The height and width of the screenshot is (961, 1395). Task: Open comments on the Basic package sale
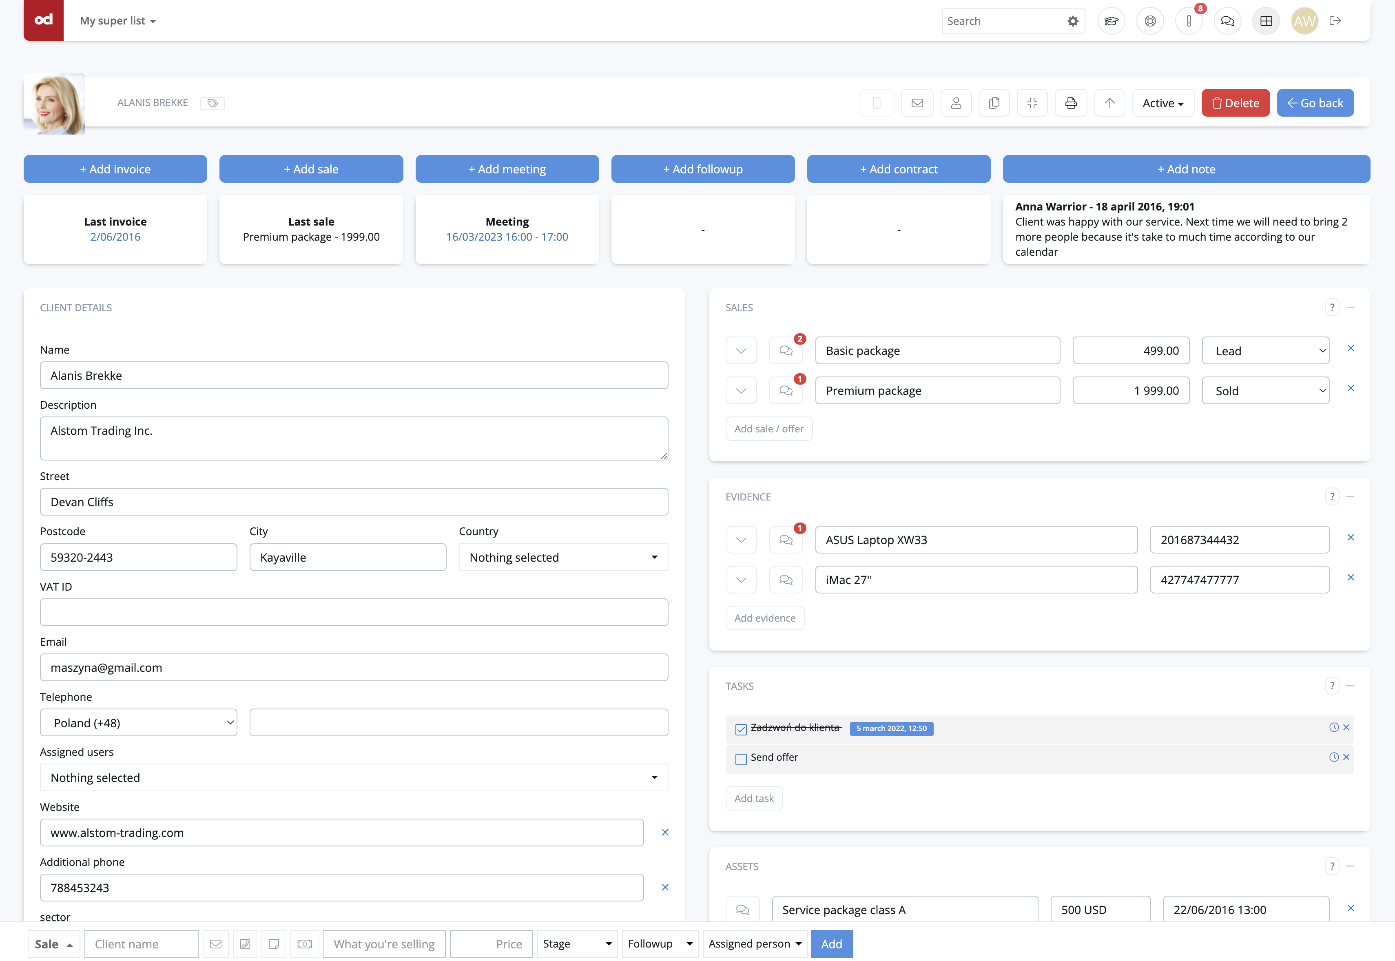click(786, 350)
